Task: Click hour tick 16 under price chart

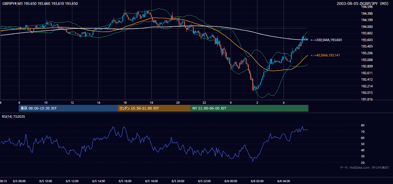Action: click(x=125, y=102)
